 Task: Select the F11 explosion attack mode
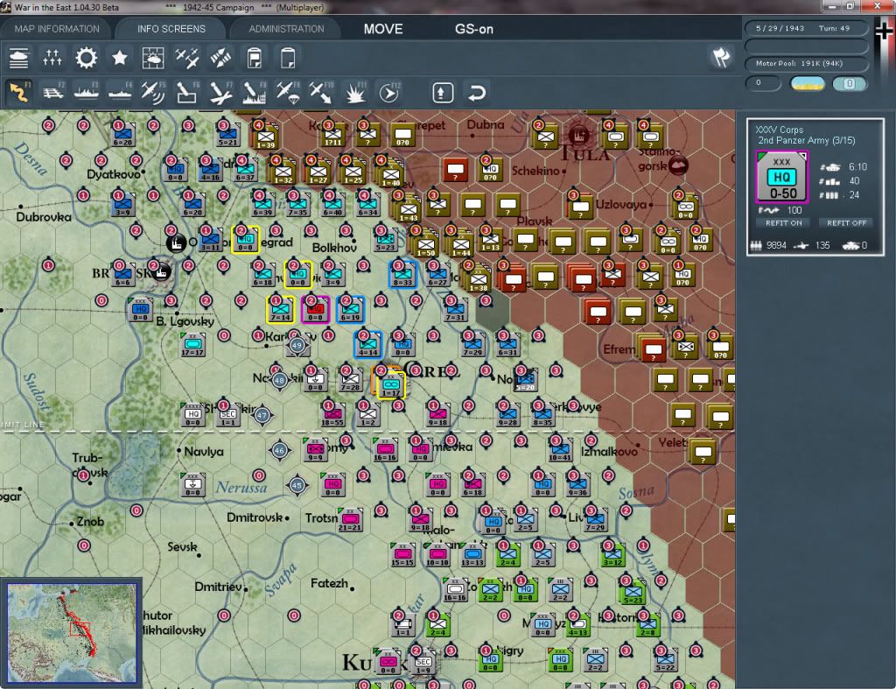(x=355, y=92)
